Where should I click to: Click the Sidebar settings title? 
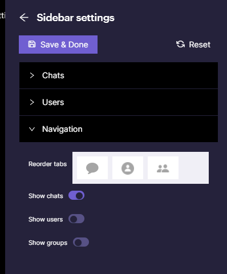click(x=75, y=18)
